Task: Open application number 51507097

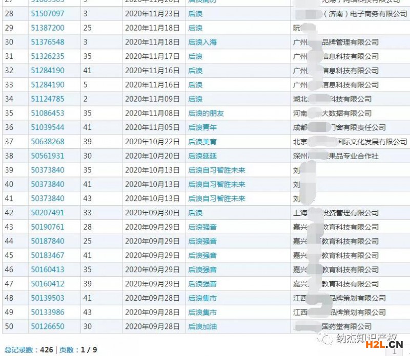Action: point(48,14)
